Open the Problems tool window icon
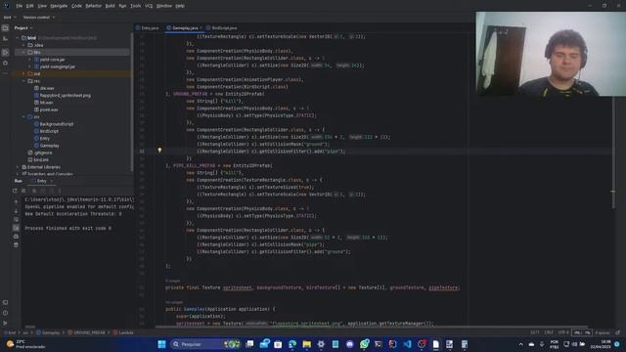626x352 pixels. (5, 313)
